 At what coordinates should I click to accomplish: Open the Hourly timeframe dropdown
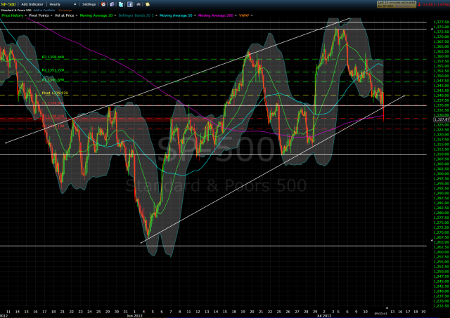tap(63, 4)
